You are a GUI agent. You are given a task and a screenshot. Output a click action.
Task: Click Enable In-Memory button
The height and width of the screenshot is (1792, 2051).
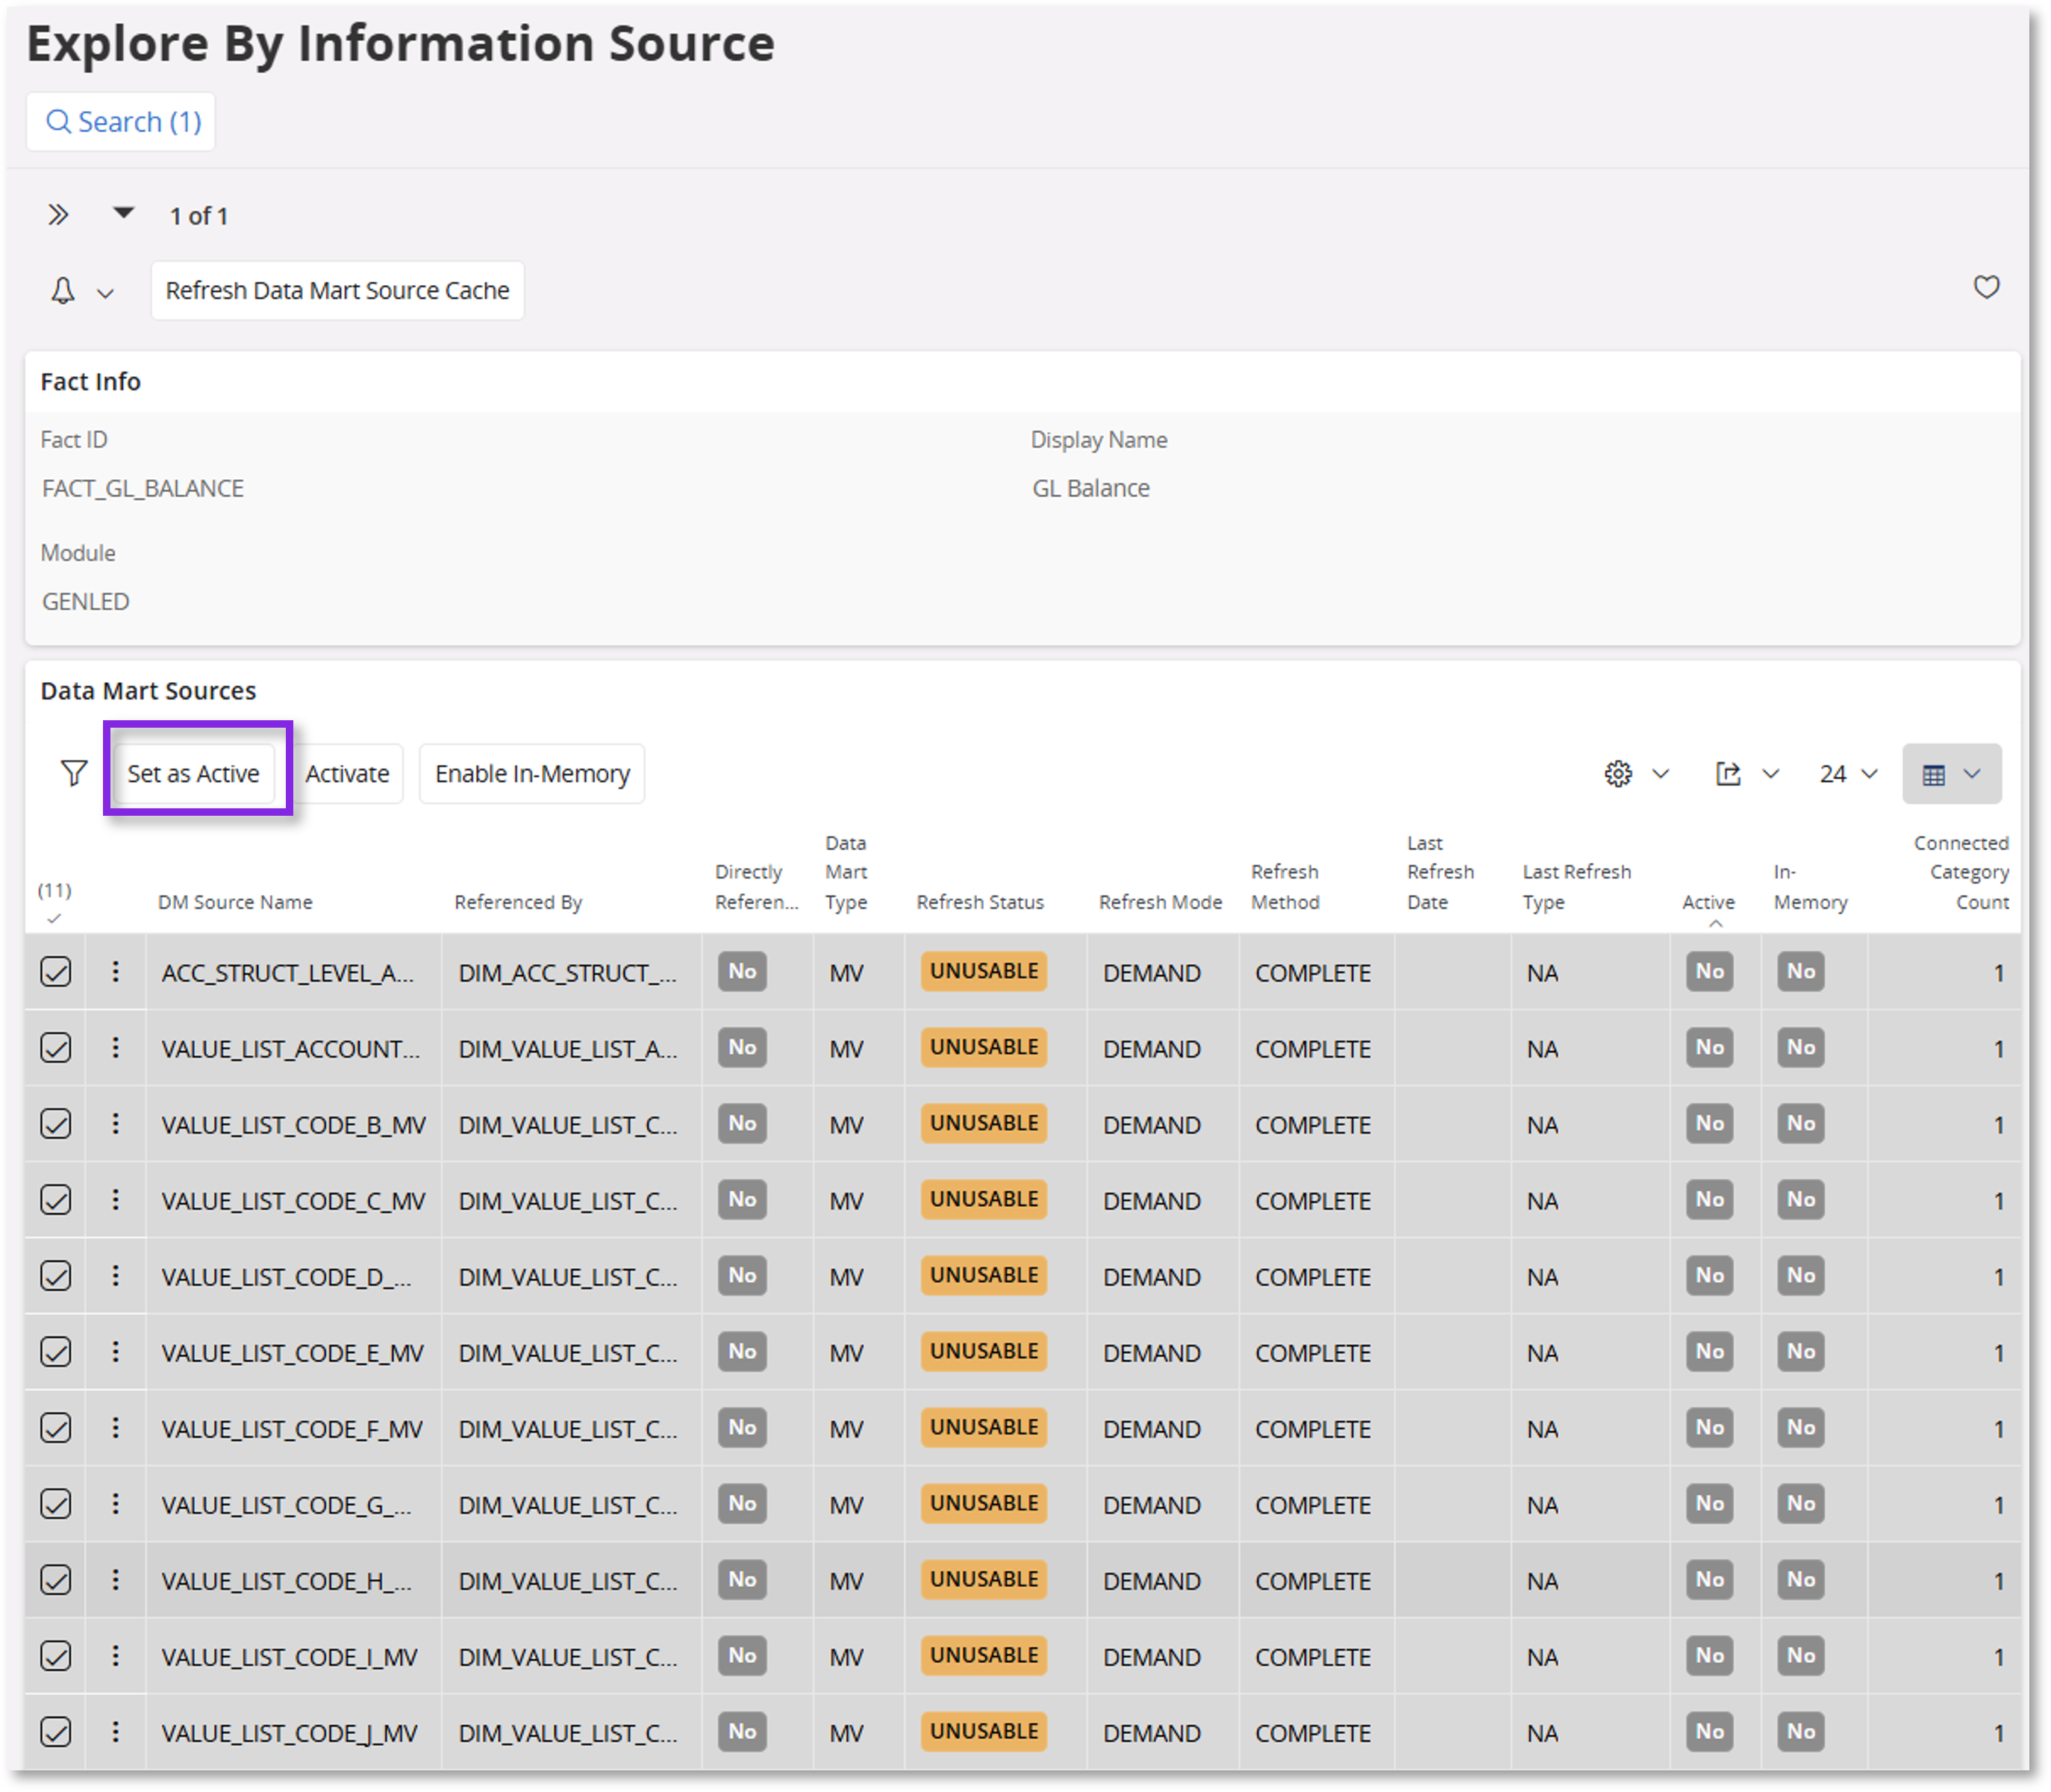(x=532, y=774)
